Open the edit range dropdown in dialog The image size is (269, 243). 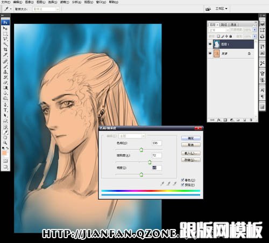(132, 136)
